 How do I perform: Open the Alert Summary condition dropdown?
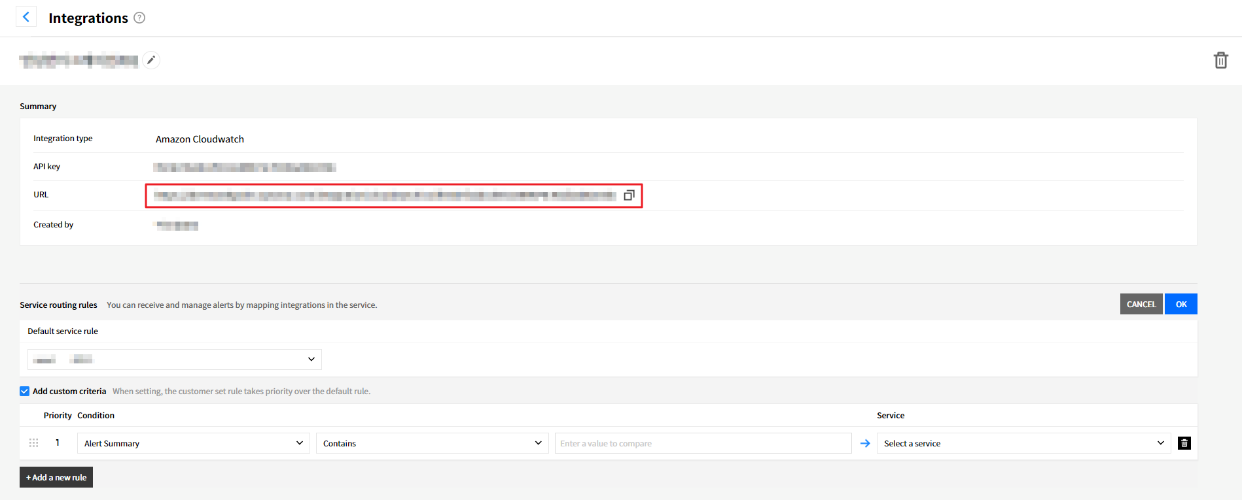[194, 443]
